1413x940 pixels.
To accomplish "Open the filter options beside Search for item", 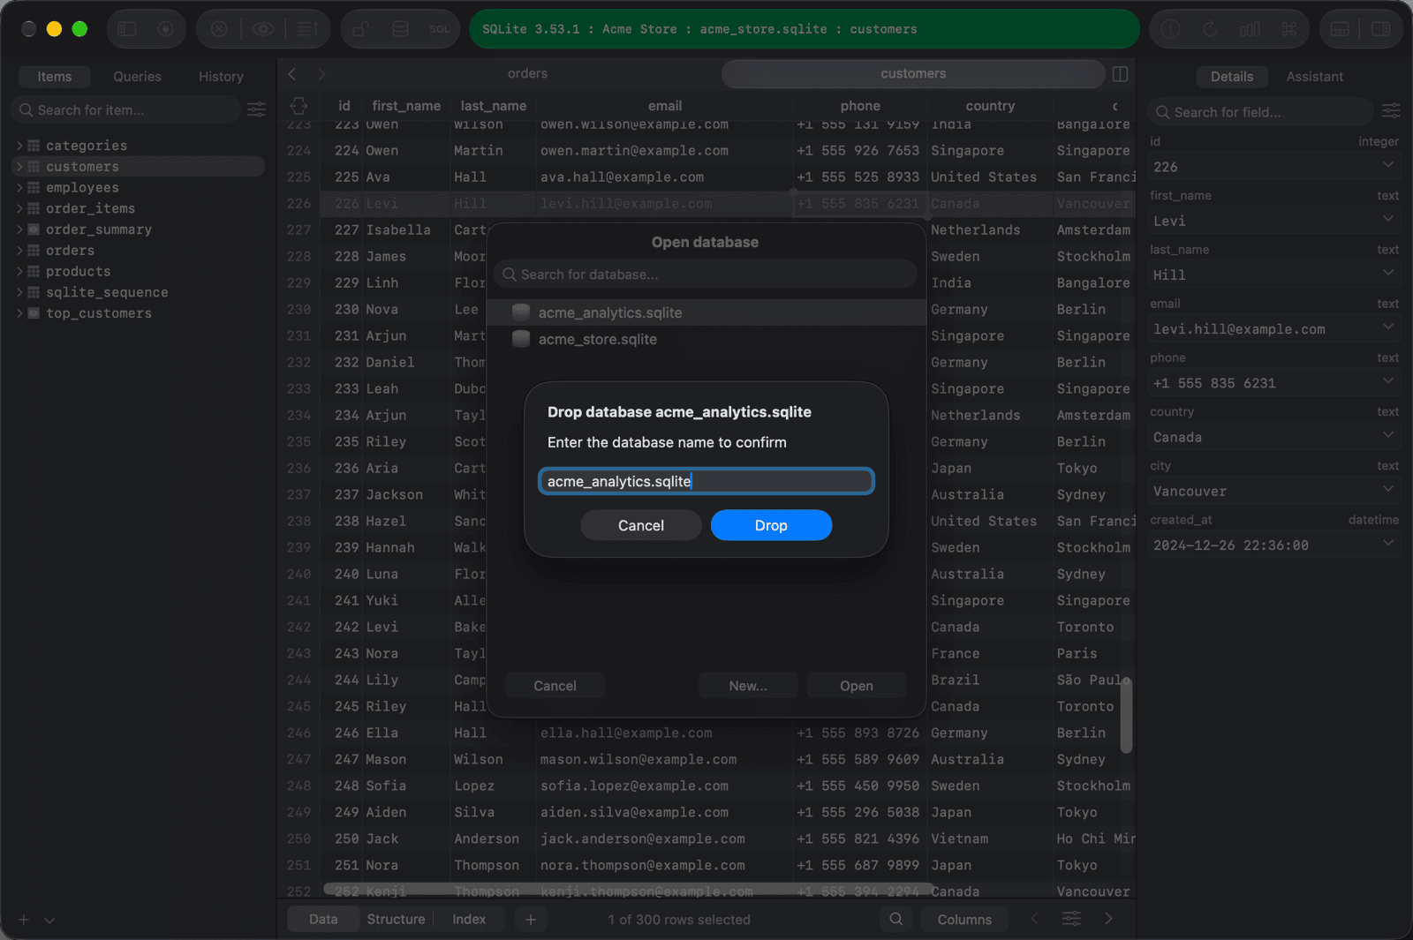I will pos(256,109).
